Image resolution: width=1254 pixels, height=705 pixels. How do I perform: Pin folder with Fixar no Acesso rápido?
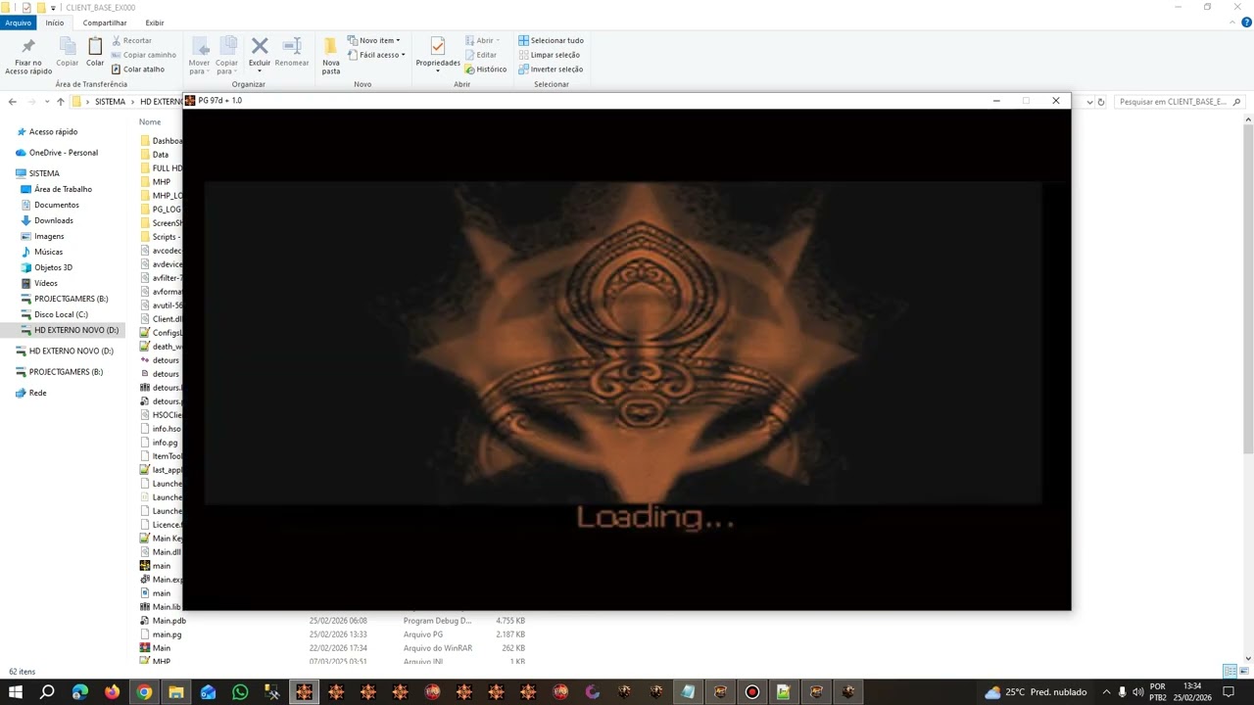point(27,57)
